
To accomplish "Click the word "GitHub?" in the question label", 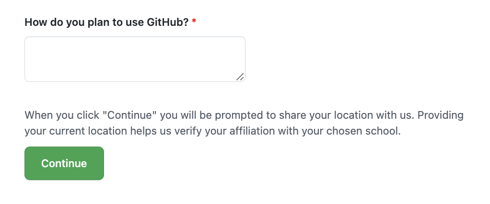I will click(168, 22).
